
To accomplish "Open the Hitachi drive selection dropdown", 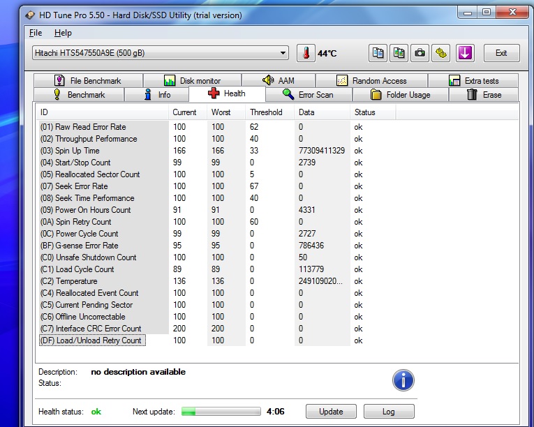I will tap(161, 53).
